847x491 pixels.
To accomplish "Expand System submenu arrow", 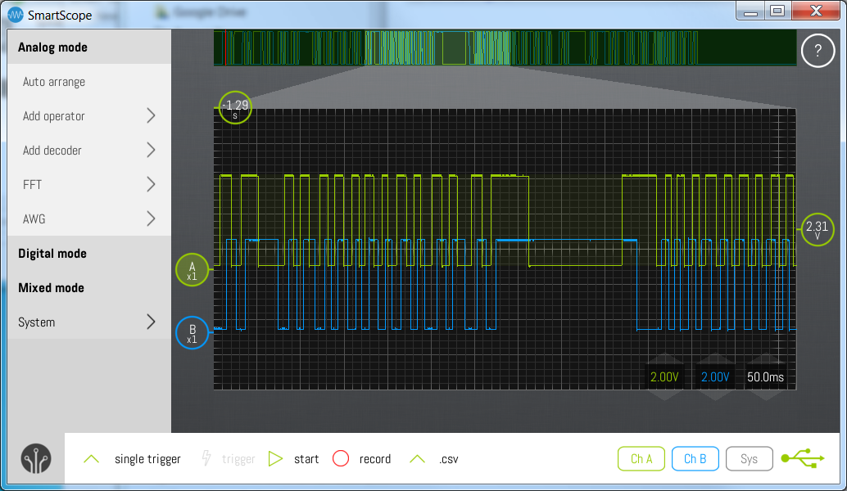I will [152, 322].
